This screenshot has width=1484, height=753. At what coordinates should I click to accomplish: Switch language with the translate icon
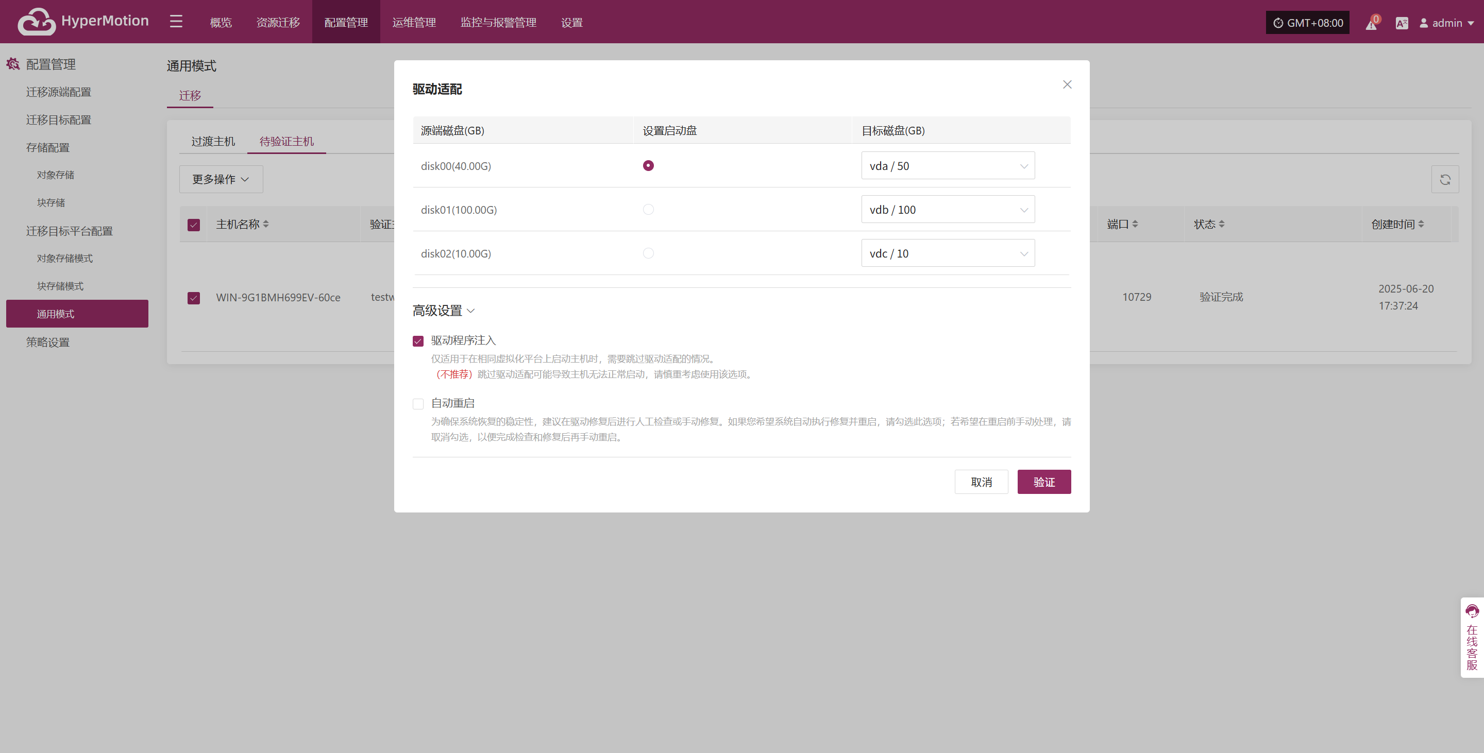click(x=1402, y=23)
